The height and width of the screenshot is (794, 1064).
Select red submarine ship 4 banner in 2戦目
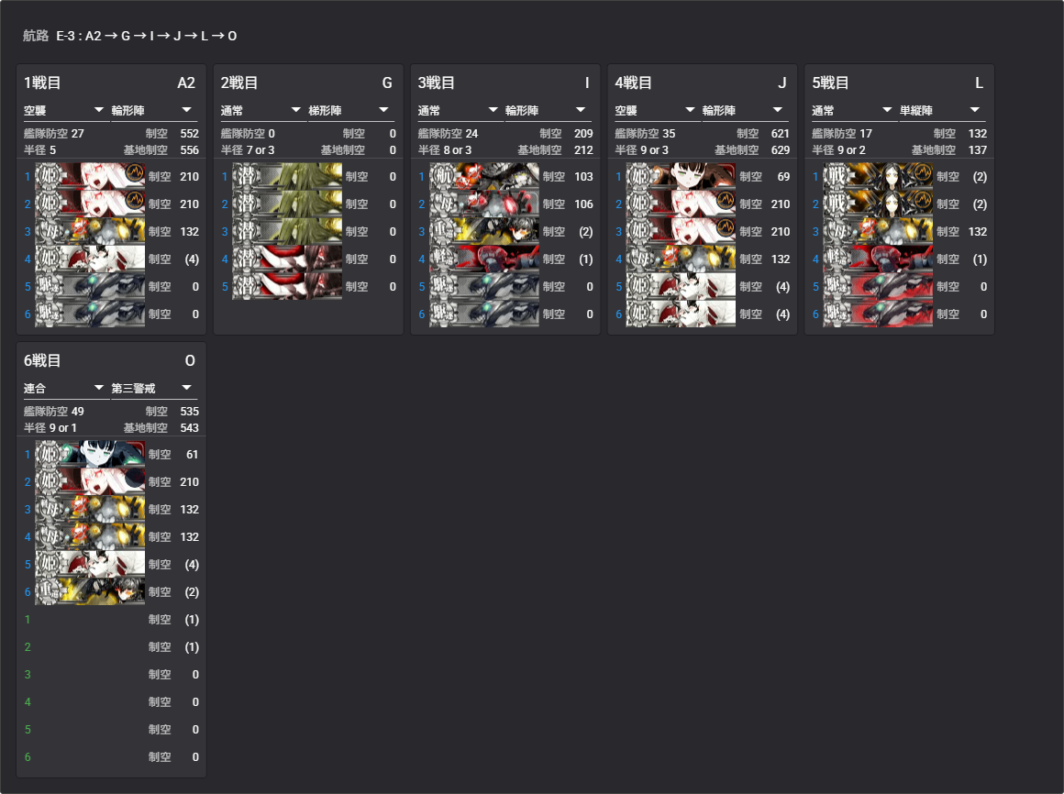pyautogui.click(x=287, y=259)
